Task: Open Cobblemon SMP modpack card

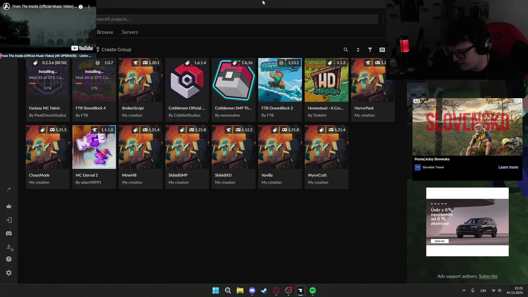Action: click(x=233, y=90)
